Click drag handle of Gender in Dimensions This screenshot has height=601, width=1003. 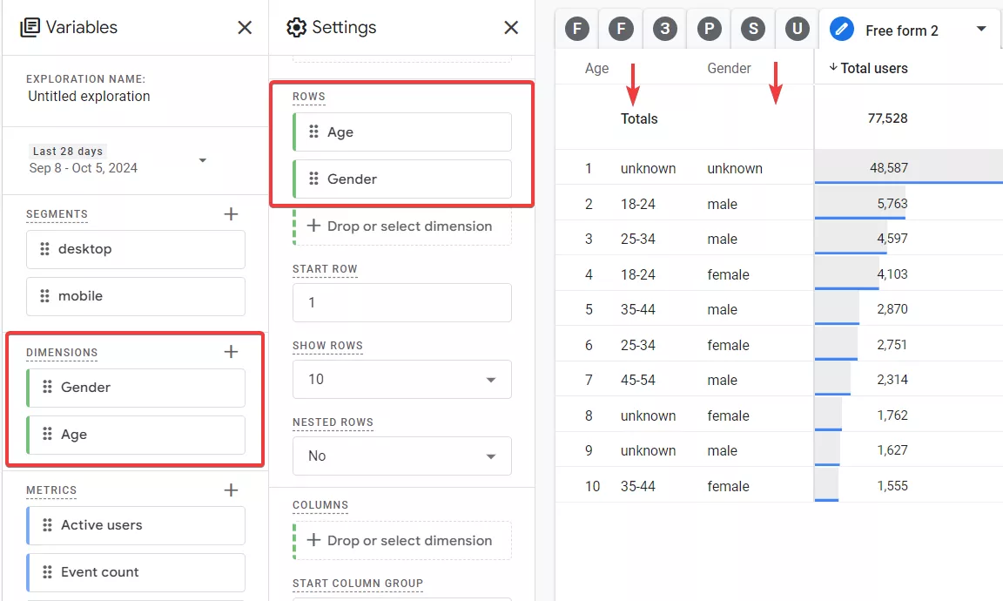point(47,387)
